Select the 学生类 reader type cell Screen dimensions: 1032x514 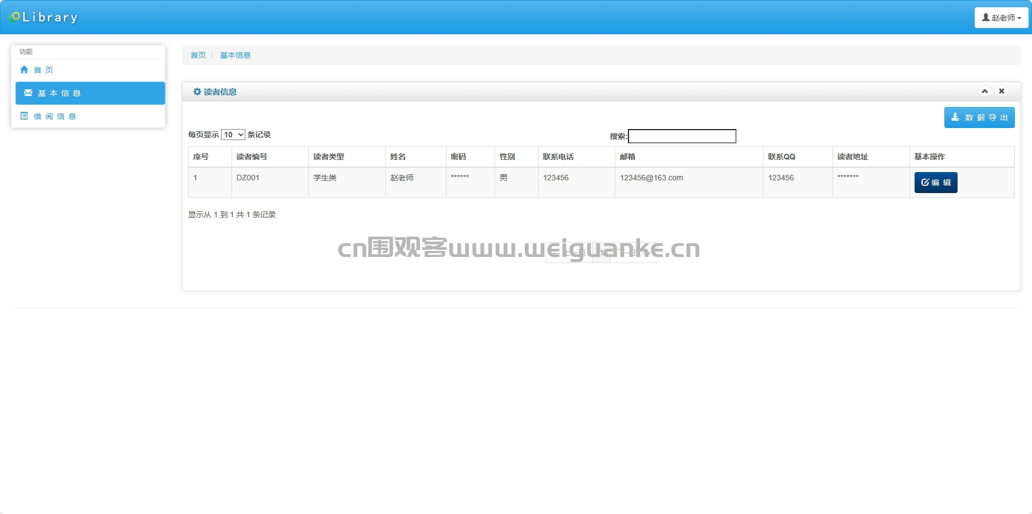[347, 183]
